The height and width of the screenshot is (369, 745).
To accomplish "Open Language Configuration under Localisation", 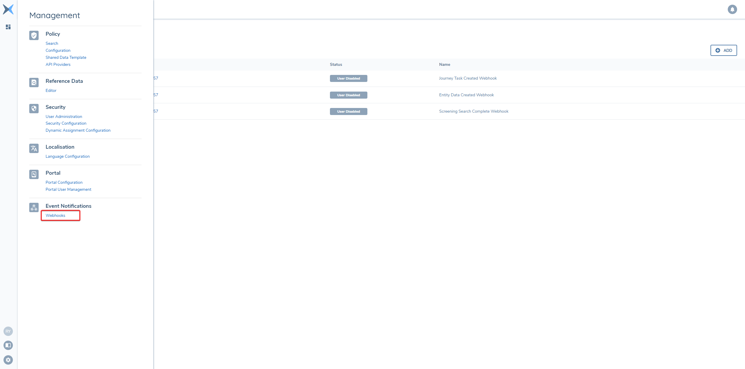I will [68, 156].
